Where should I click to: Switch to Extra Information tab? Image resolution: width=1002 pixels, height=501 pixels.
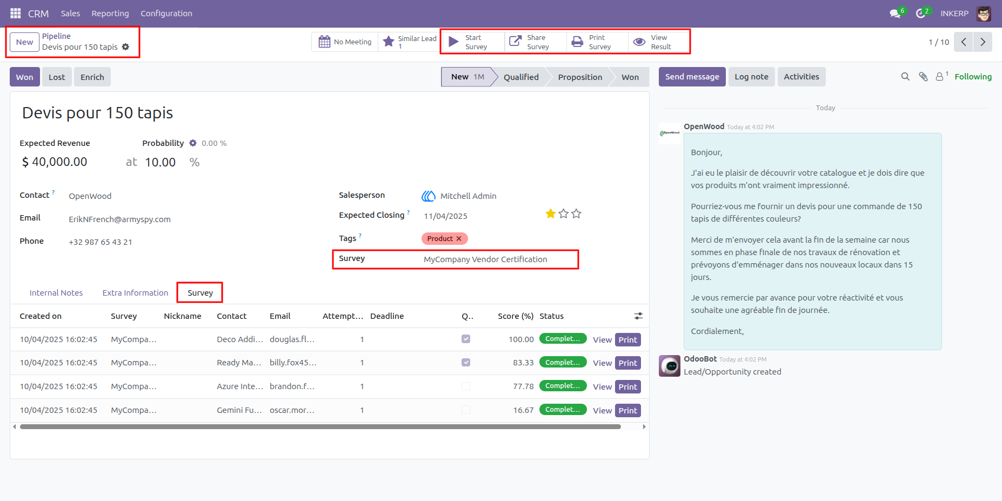[x=135, y=293]
